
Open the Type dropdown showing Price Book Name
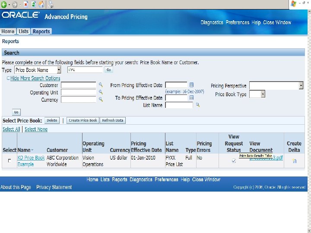click(x=38, y=70)
